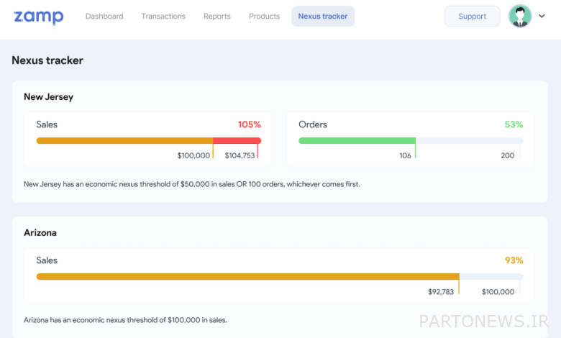Viewport: 561px width, 338px height.
Task: Click the New Jersey nexus threshold description
Action: point(192,184)
